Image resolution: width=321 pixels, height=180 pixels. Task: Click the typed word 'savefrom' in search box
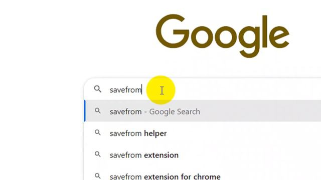click(x=125, y=90)
